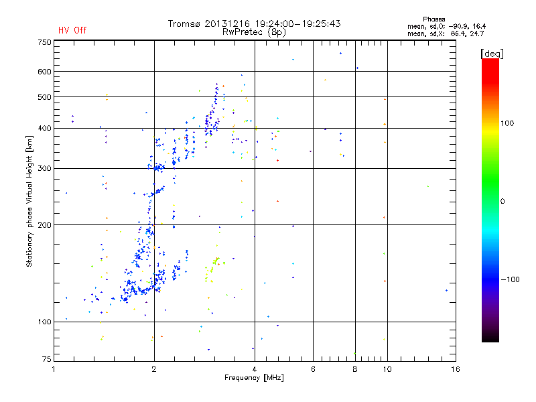Click the 4 tick on frequency axis
This screenshot has height=402, width=536.
pos(254,369)
